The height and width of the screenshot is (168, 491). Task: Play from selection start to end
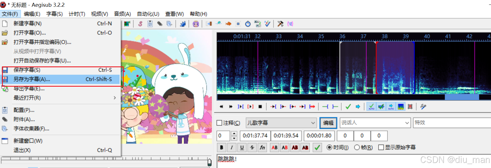312,107
